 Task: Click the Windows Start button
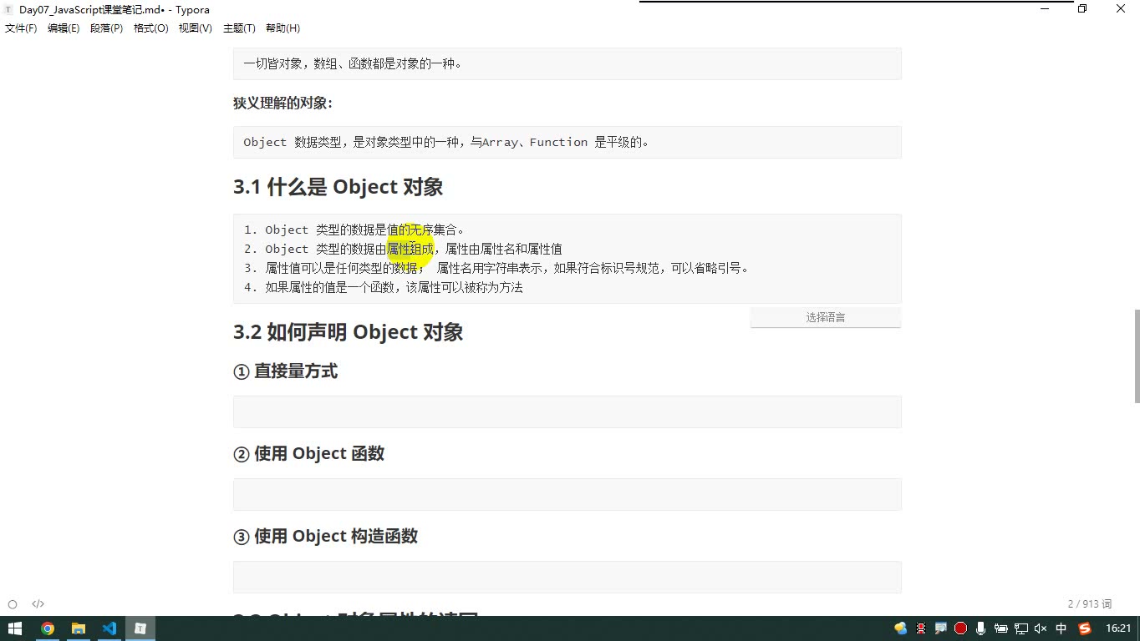15,628
